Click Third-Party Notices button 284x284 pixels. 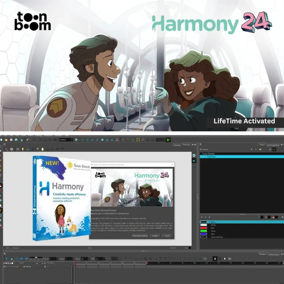pos(140,236)
